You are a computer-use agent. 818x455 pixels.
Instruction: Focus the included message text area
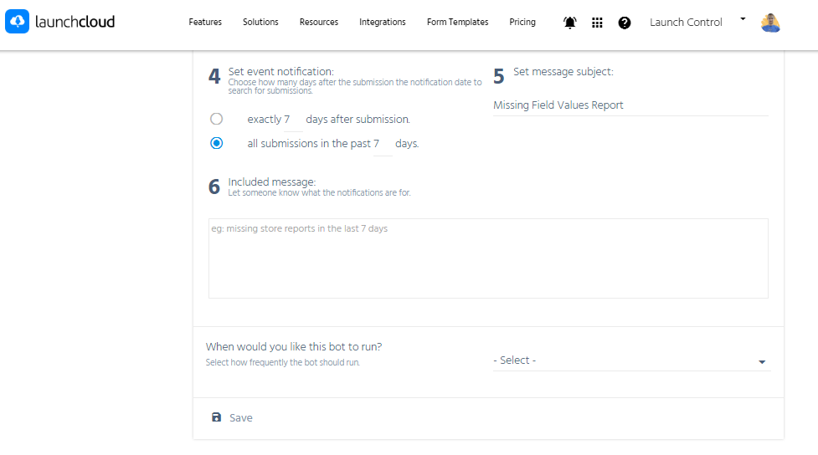[x=487, y=258]
